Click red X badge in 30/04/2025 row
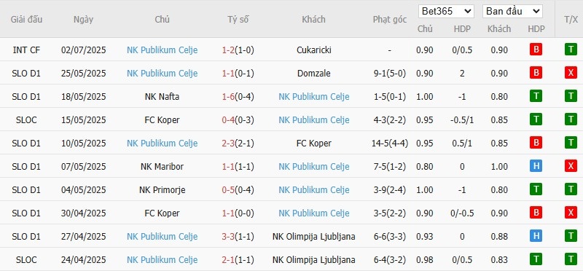The height and width of the screenshot is (271, 583). point(571,213)
